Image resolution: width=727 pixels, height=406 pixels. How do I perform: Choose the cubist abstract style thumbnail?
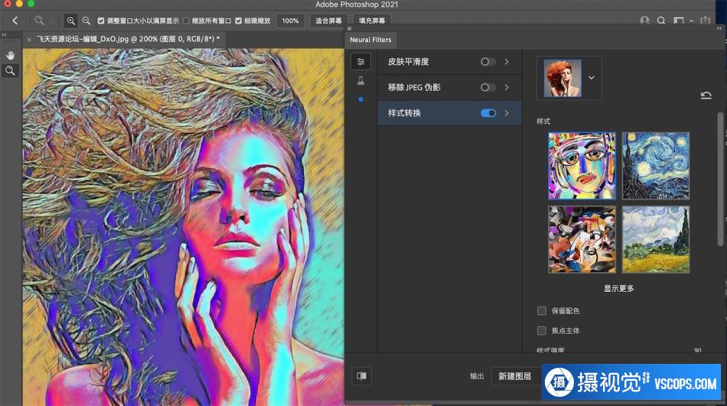(x=582, y=239)
